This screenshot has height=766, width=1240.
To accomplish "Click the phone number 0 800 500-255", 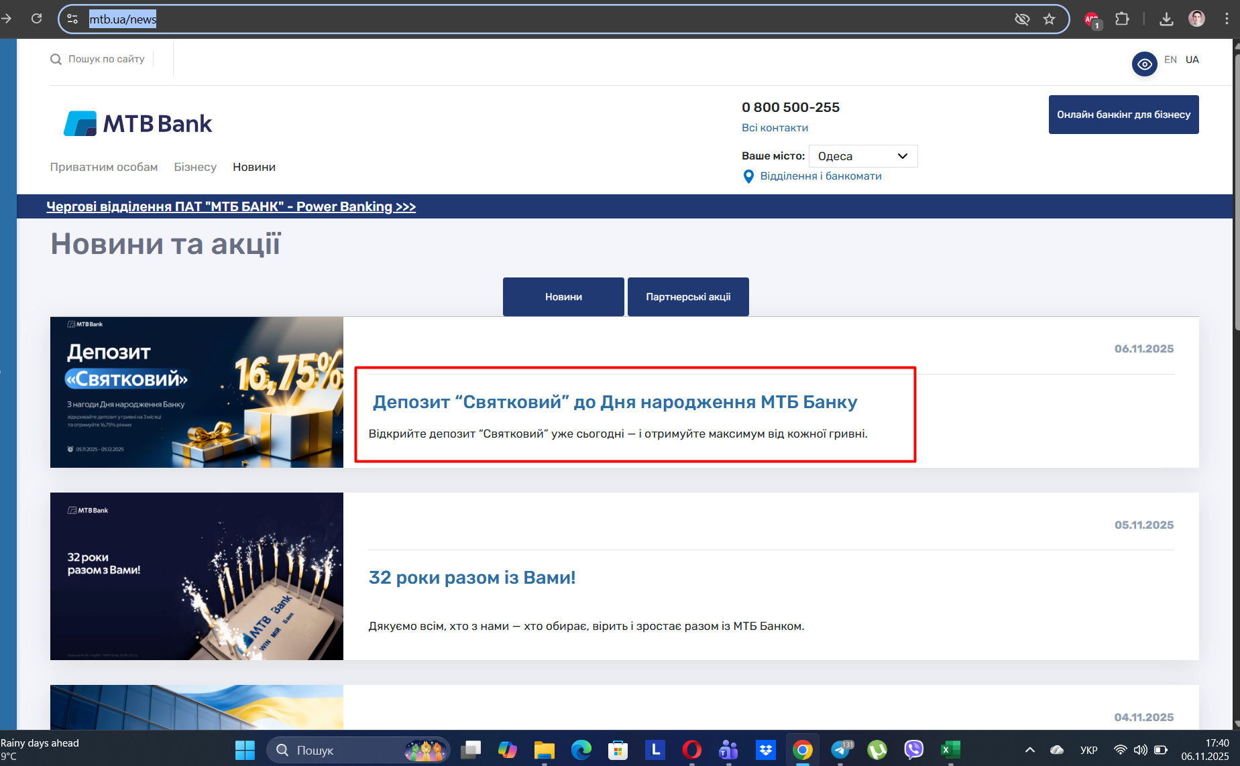I will pos(791,107).
